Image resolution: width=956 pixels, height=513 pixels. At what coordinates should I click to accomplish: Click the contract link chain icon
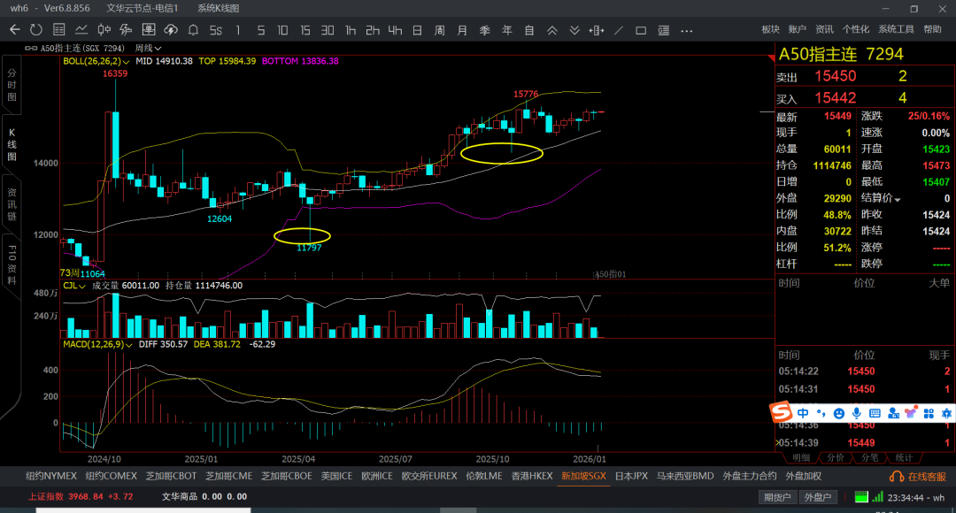click(31, 48)
